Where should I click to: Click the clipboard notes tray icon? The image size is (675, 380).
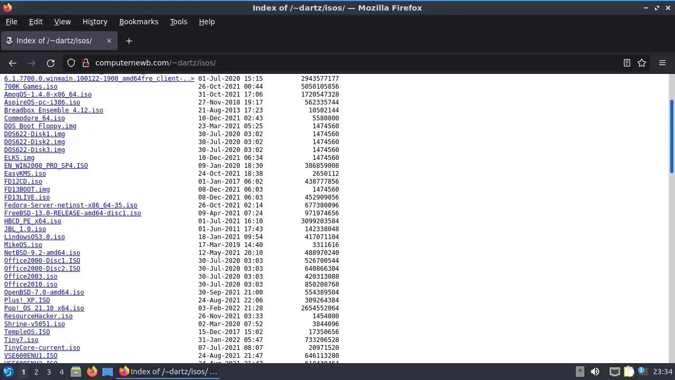pyautogui.click(x=629, y=372)
